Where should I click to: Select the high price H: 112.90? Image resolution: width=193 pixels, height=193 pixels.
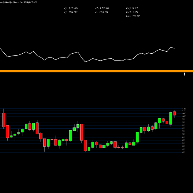102,8
